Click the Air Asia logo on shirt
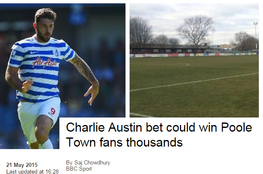Screen dimensions: 263x174 45,63
